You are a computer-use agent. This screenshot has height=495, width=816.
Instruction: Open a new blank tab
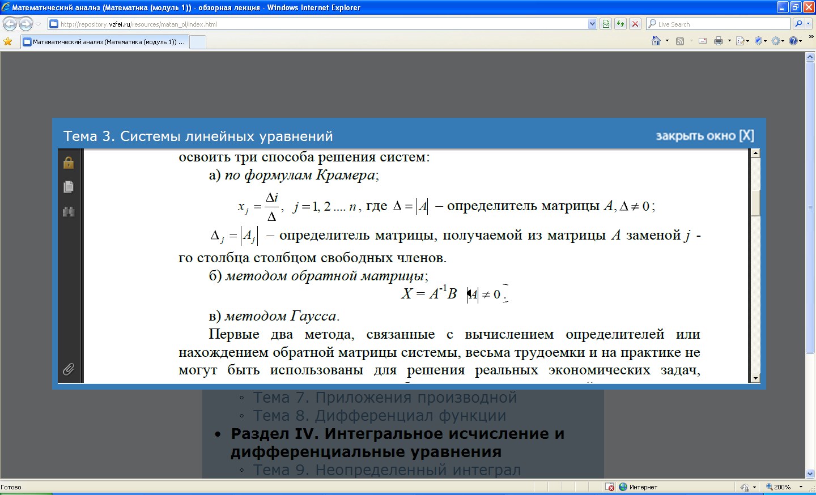pyautogui.click(x=197, y=42)
